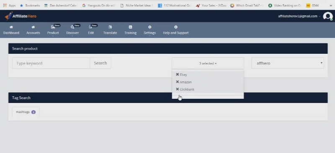Open the Which Gmail Tab bookmark
Image resolution: width=335 pixels, height=153 pixels.
tap(247, 5)
